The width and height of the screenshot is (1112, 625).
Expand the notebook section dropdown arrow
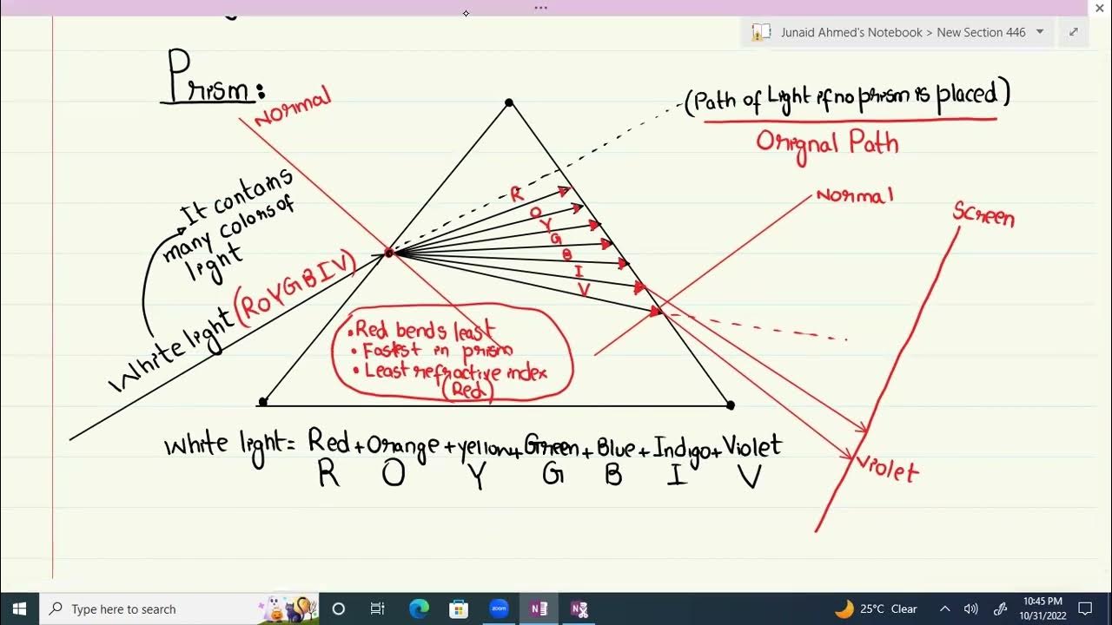point(1040,32)
